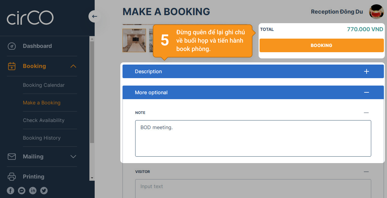Click the Mailing envelope icon
Image resolution: width=387 pixels, height=198 pixels.
point(12,157)
